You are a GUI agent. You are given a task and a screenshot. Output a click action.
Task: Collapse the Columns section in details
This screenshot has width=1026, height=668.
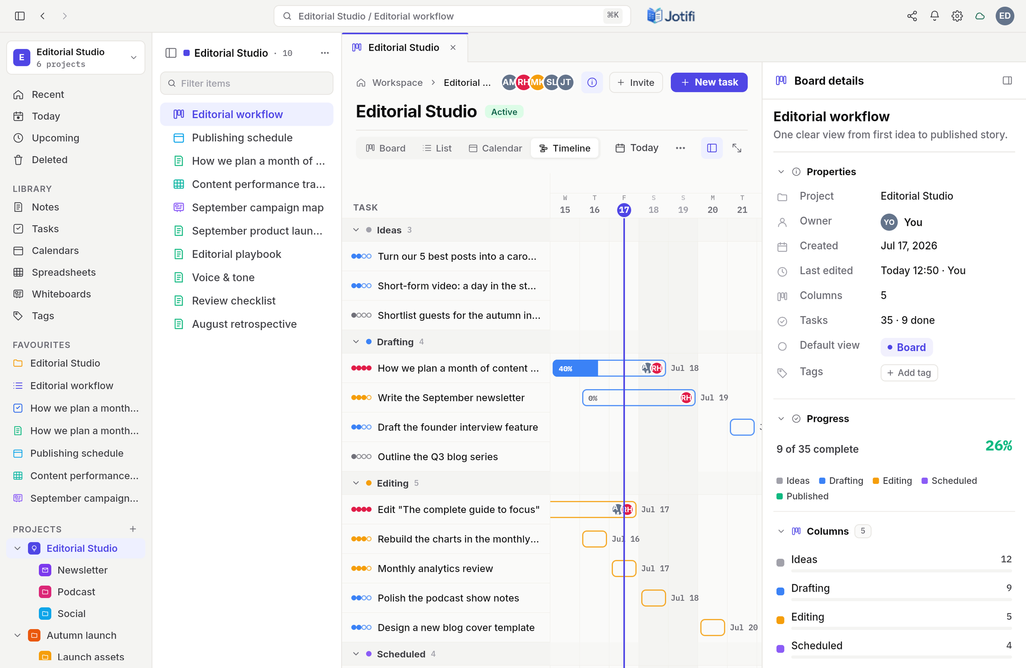coord(781,531)
